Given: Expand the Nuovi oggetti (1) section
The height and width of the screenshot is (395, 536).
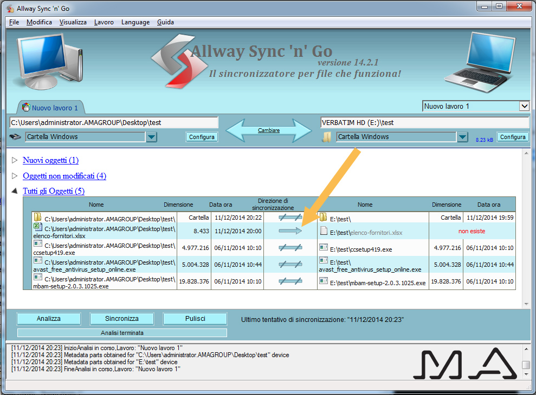Looking at the screenshot, I should click(14, 160).
